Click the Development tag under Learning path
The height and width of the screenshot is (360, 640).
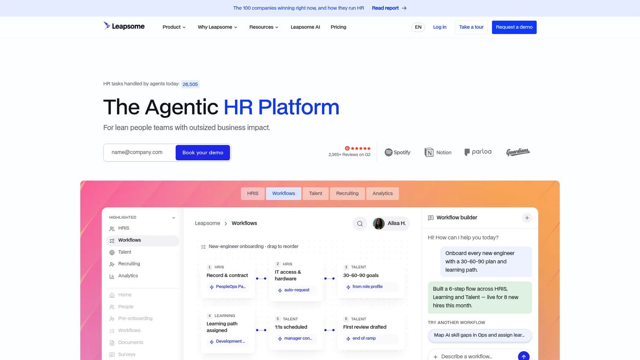pos(227,341)
